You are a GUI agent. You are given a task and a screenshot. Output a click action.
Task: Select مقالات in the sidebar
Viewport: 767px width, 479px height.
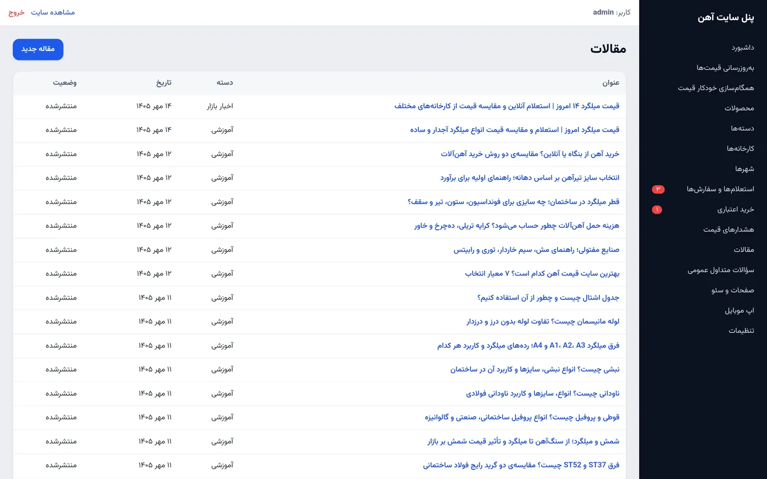click(x=744, y=250)
